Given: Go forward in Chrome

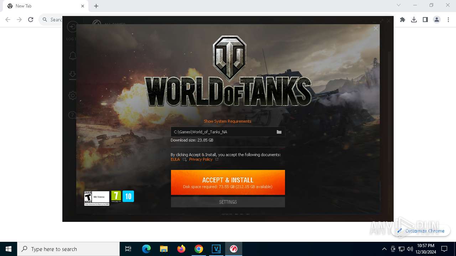Looking at the screenshot, I should (19, 20).
